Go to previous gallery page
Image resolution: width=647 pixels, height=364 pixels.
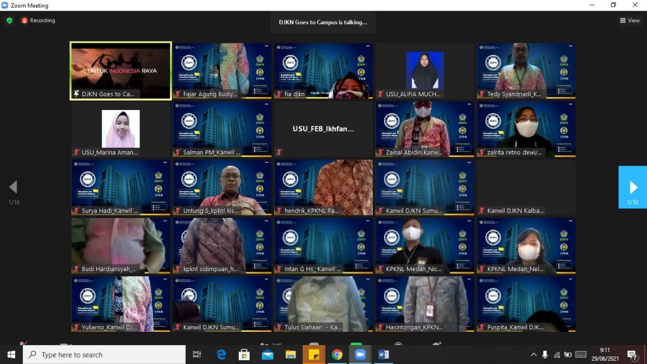point(13,187)
